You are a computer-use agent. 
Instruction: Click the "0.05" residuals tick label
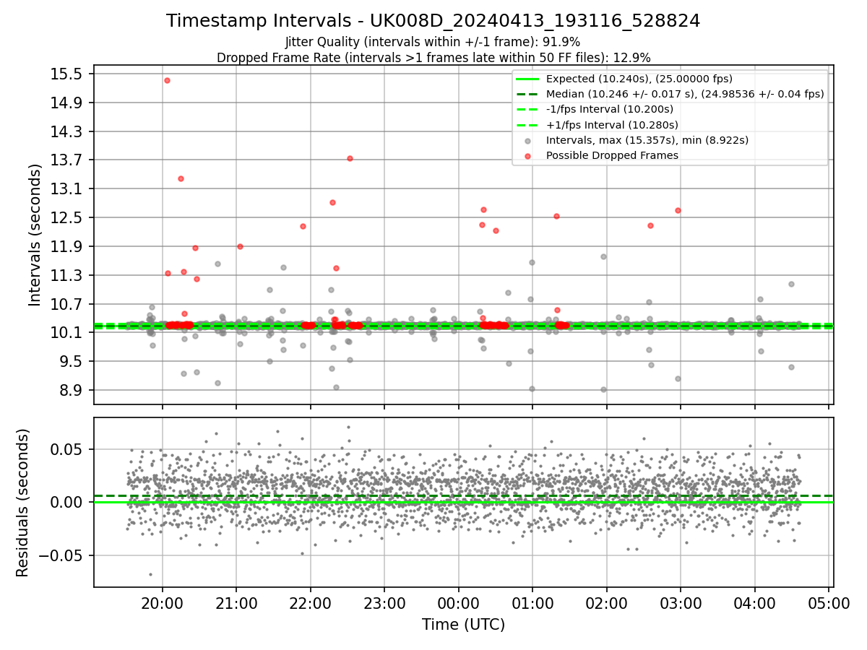[x=68, y=449]
